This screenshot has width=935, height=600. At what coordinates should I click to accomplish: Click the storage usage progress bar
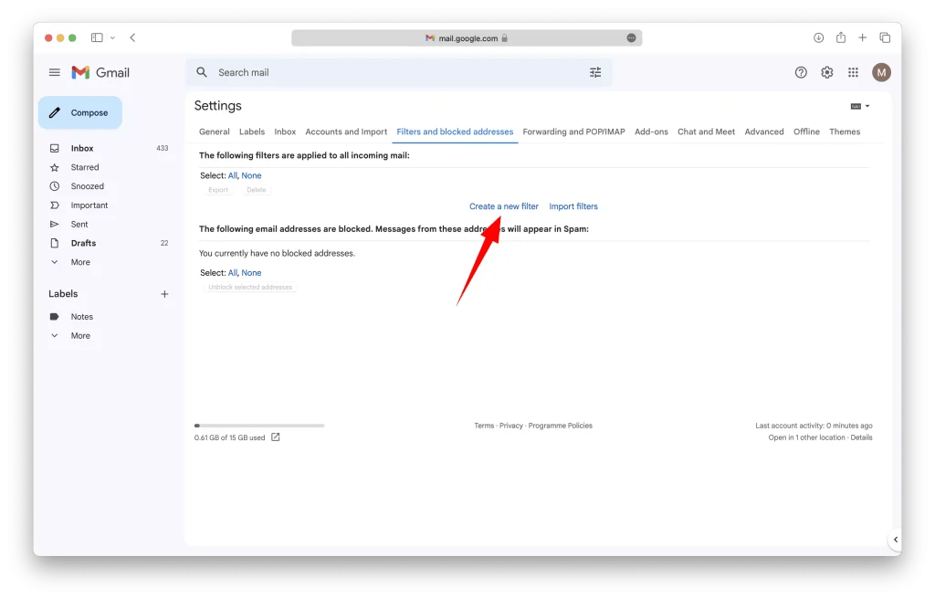point(258,425)
